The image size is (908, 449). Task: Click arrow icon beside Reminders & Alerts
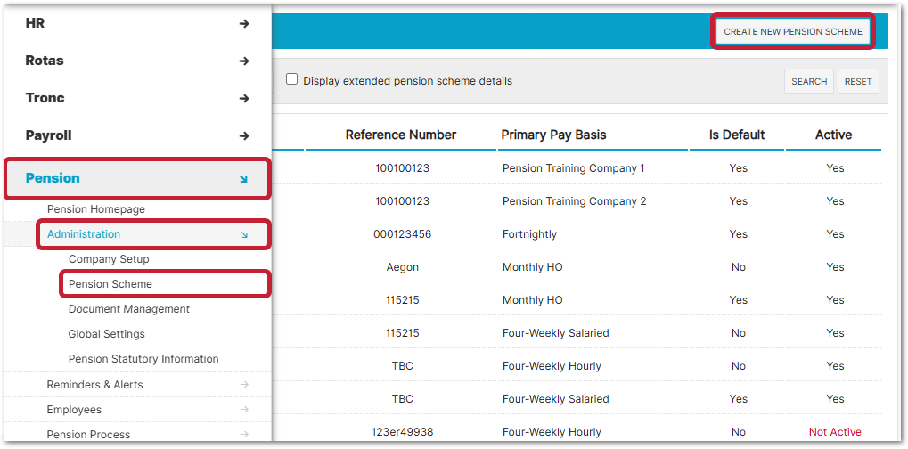pos(244,385)
